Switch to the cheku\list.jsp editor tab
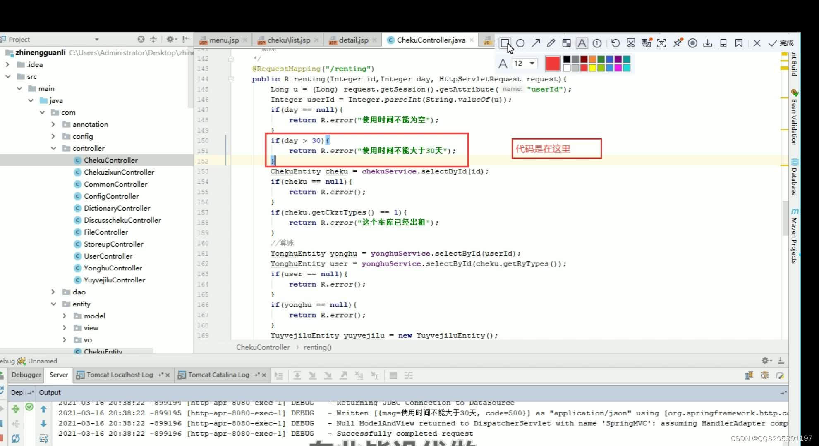The image size is (819, 446). pyautogui.click(x=288, y=40)
